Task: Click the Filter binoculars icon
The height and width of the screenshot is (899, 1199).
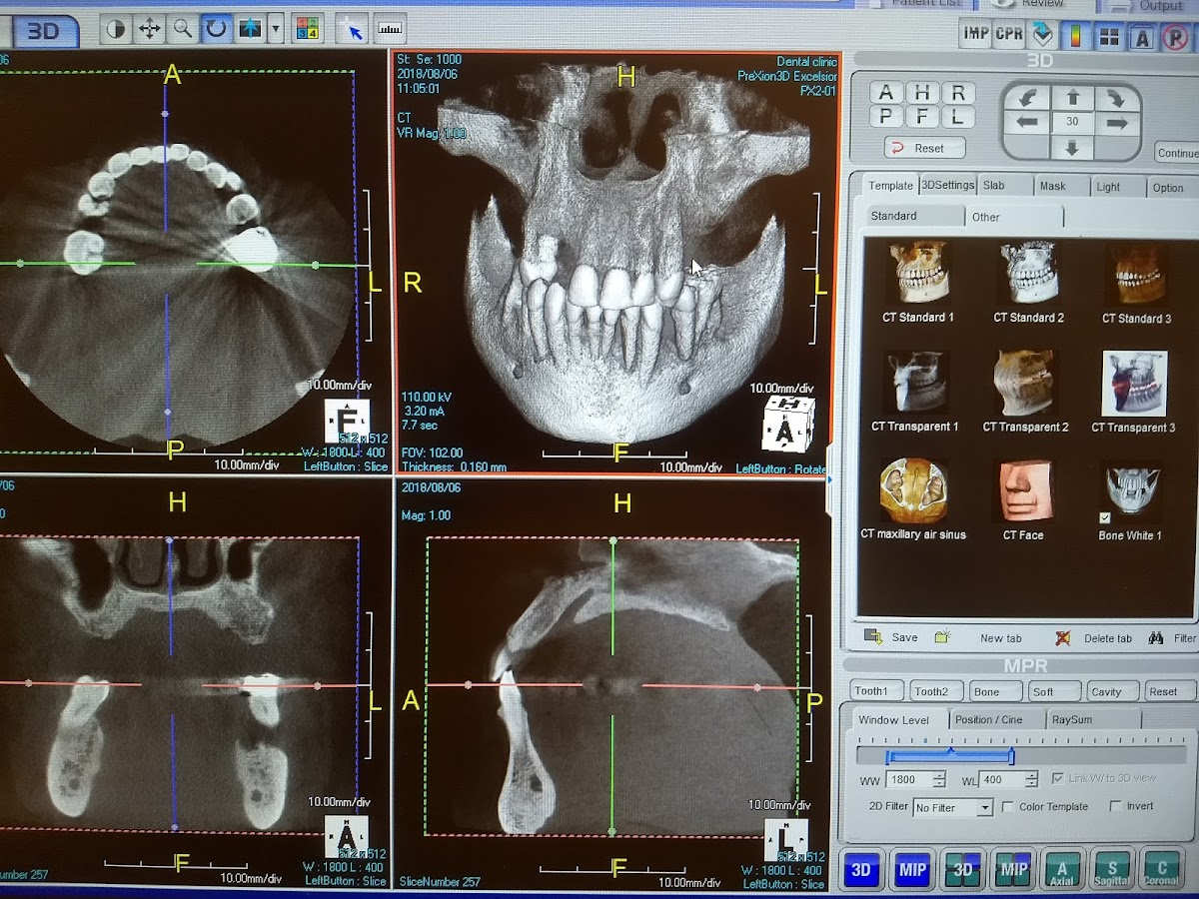Action: click(x=1156, y=637)
